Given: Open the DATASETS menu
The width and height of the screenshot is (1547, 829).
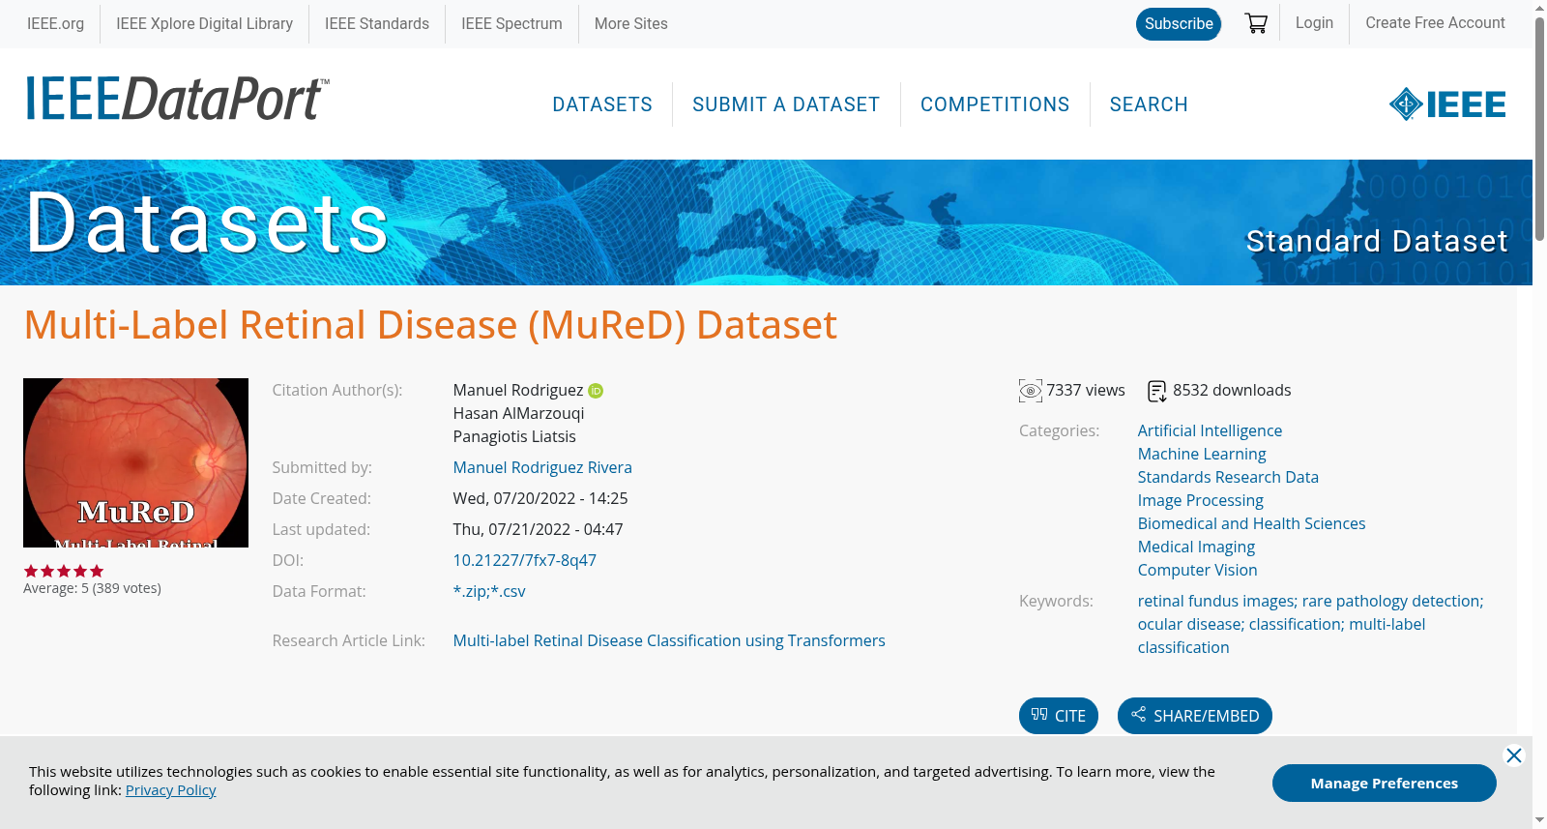Looking at the screenshot, I should 602,104.
